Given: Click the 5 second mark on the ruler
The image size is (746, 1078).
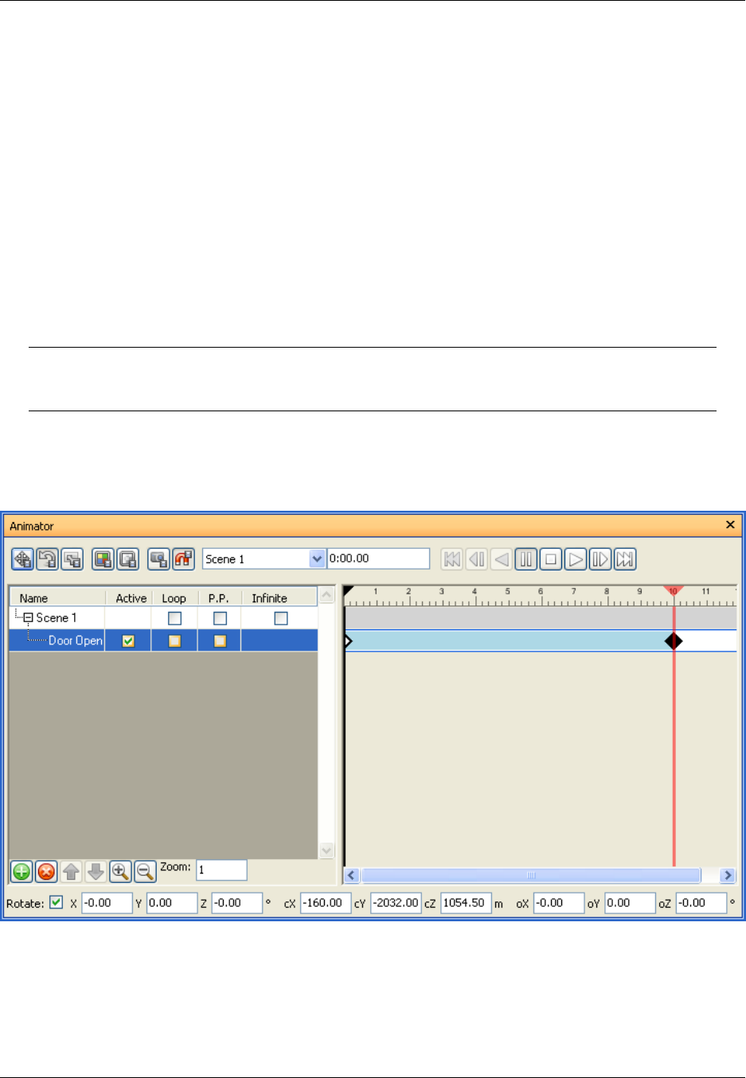Looking at the screenshot, I should click(x=508, y=593).
